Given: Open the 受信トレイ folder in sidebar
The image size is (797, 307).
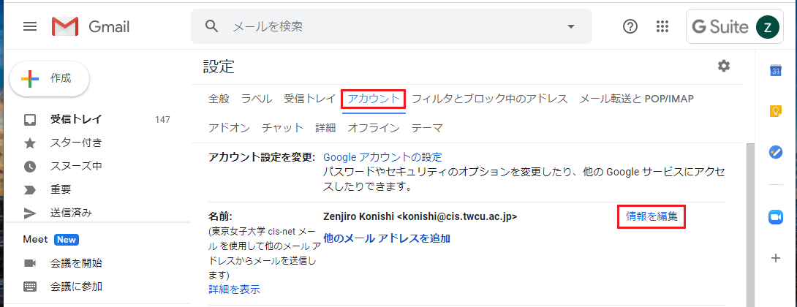Looking at the screenshot, I should [x=76, y=119].
